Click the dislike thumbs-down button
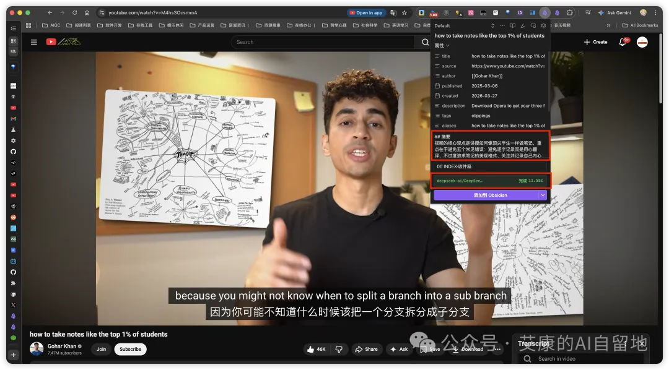Screen dimensions: 669x370 (x=339, y=349)
